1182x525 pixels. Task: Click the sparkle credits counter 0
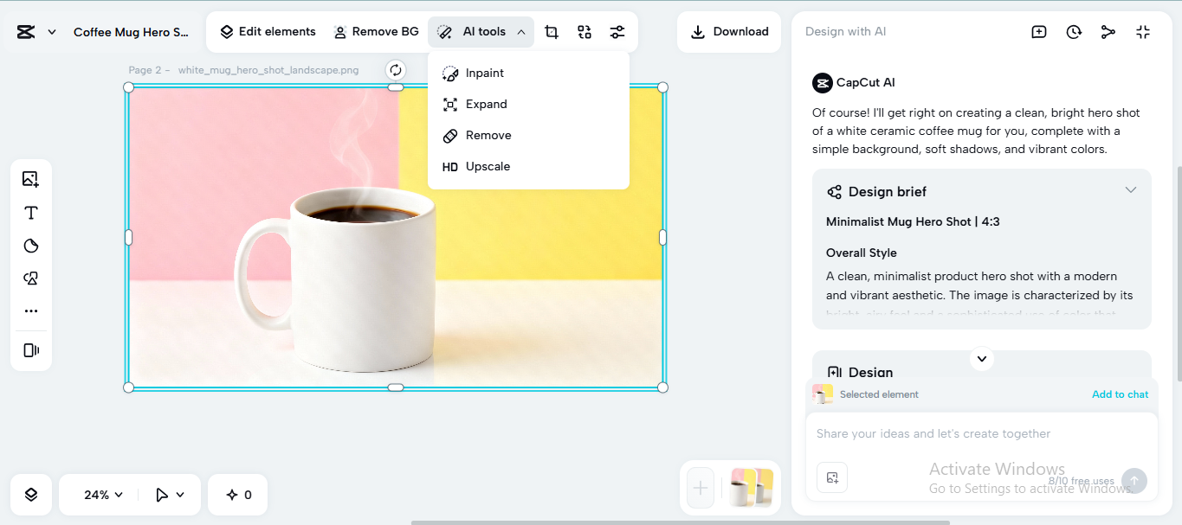click(x=238, y=495)
